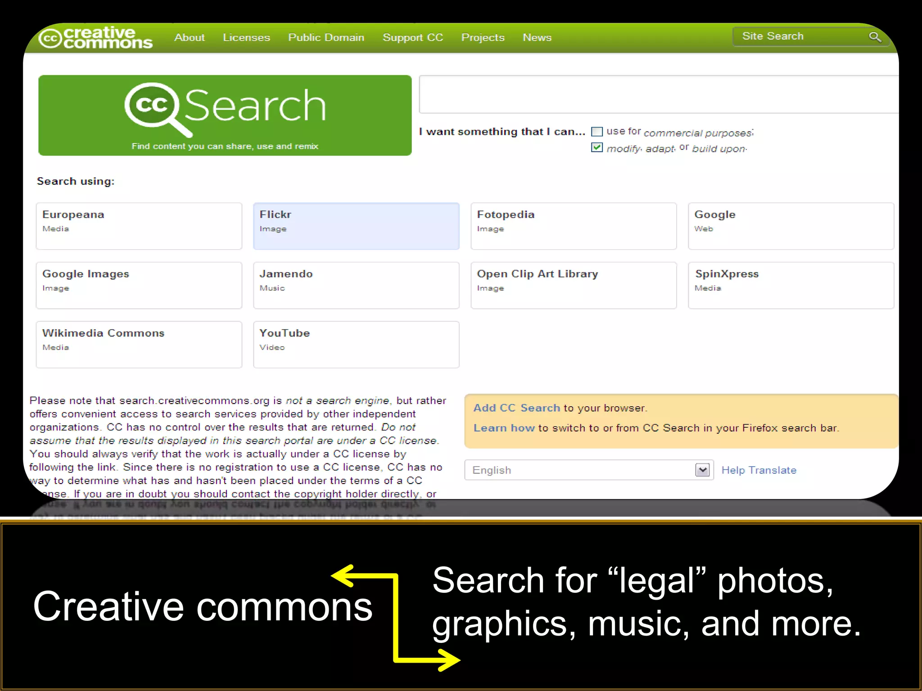
Task: Click the Site Search magnifier icon
Action: tap(875, 37)
